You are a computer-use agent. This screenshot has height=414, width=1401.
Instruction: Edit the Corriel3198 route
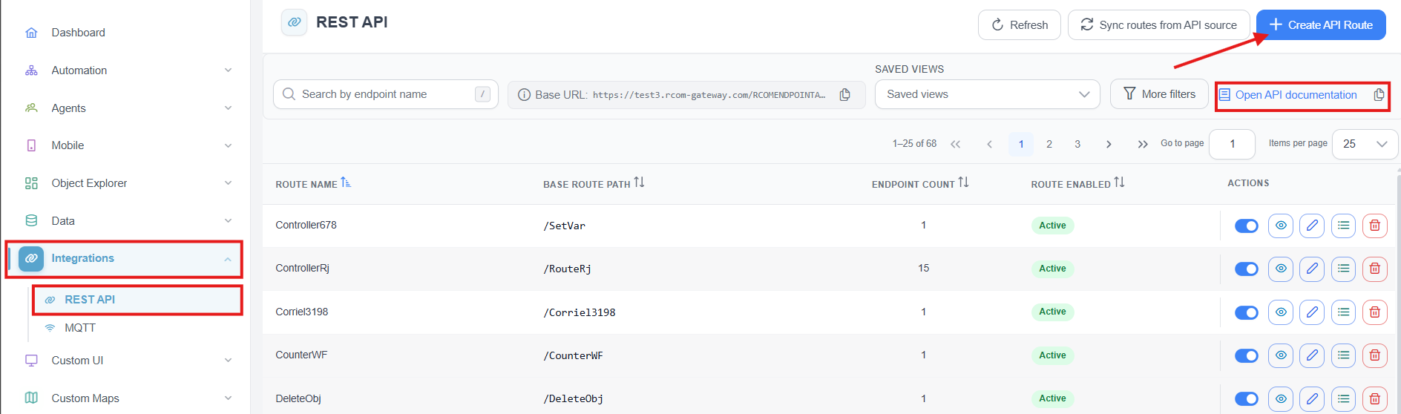pos(1312,312)
